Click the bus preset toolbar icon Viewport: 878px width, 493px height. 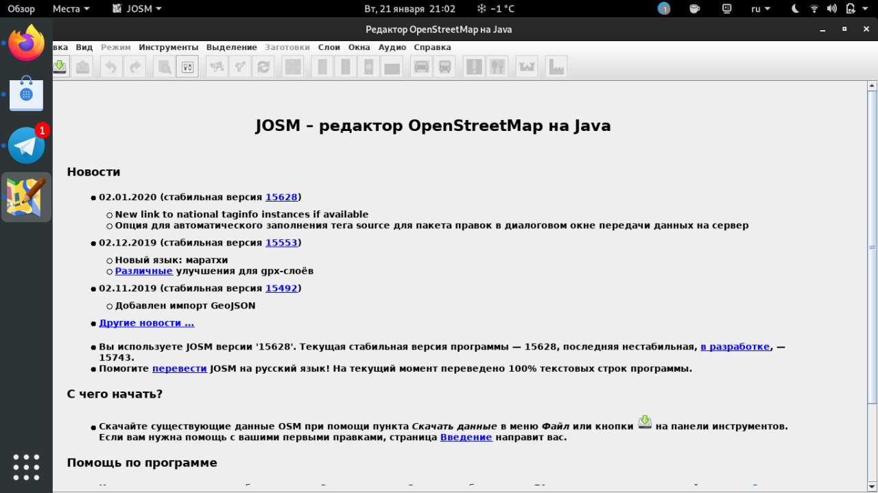point(444,67)
